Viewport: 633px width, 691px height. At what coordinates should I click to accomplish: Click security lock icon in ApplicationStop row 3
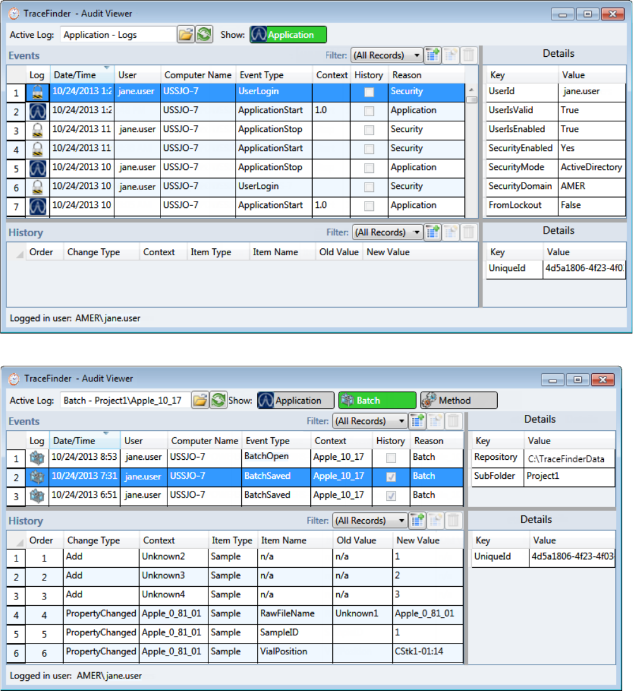point(37,130)
